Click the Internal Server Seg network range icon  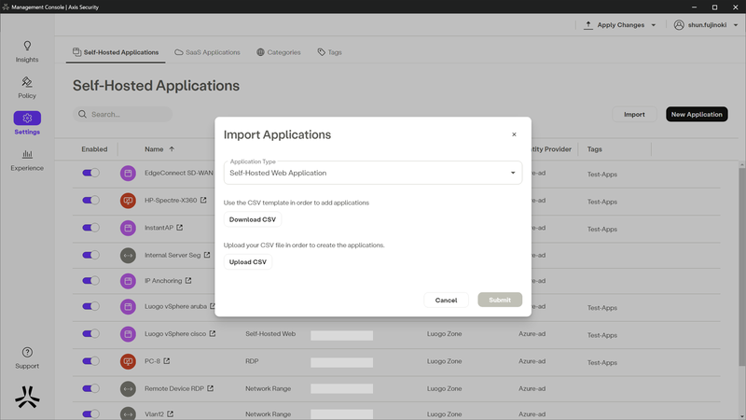[128, 255]
